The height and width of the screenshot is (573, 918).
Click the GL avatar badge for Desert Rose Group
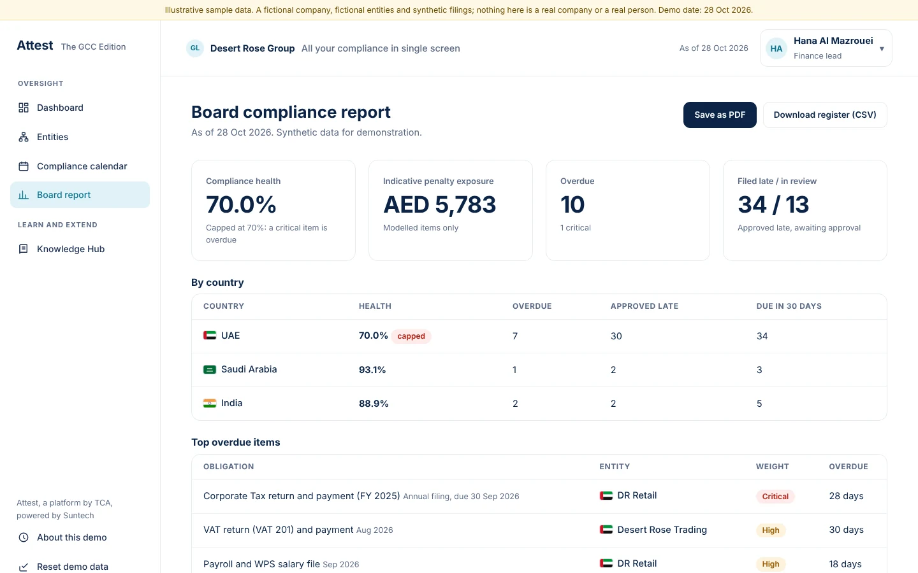pyautogui.click(x=195, y=48)
